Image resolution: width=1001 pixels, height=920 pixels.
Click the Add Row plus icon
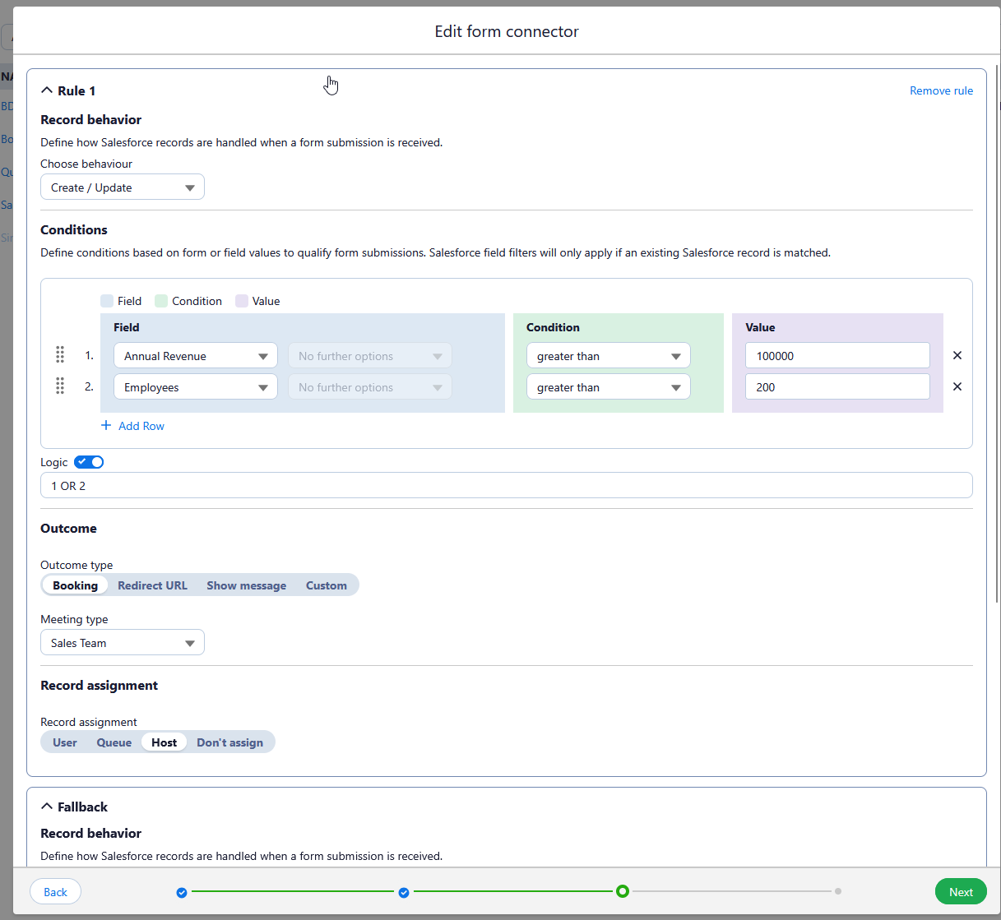(106, 425)
